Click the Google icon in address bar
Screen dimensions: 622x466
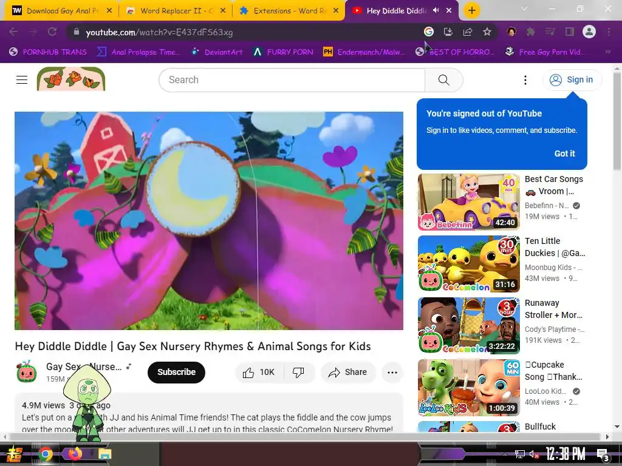(428, 32)
